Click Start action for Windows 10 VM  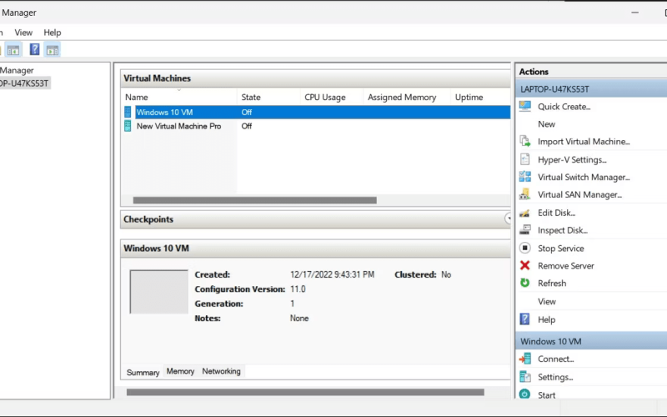click(546, 394)
